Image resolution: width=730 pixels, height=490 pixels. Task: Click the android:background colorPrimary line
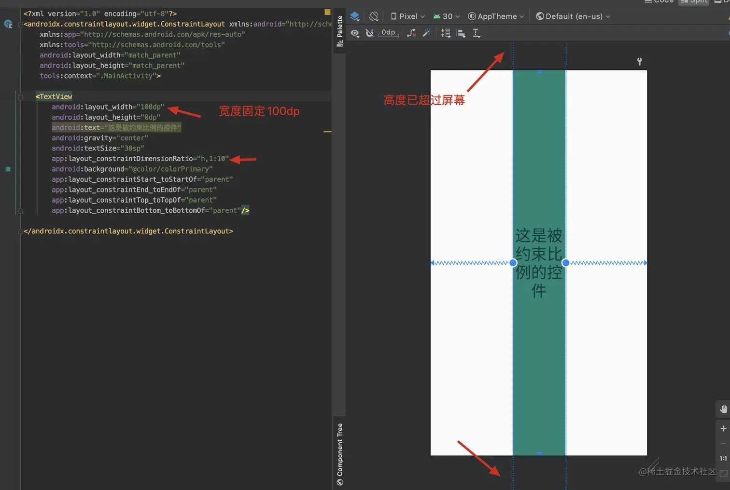click(132, 169)
